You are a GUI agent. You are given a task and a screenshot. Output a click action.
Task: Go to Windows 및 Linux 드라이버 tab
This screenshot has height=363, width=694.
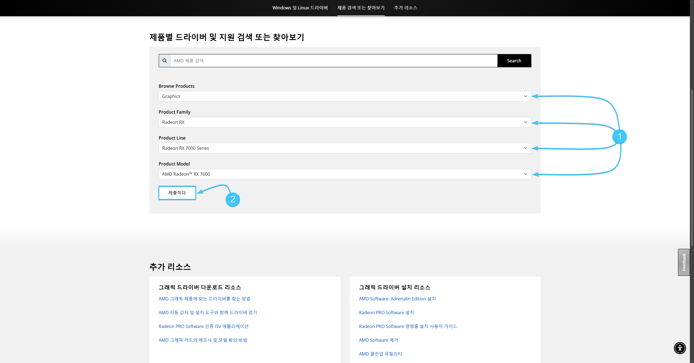point(300,8)
